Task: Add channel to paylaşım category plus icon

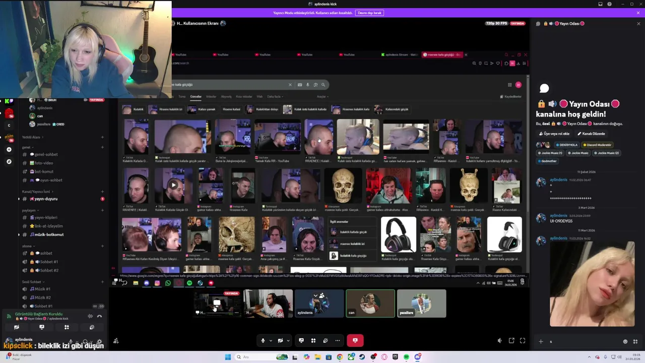Action: (102, 210)
